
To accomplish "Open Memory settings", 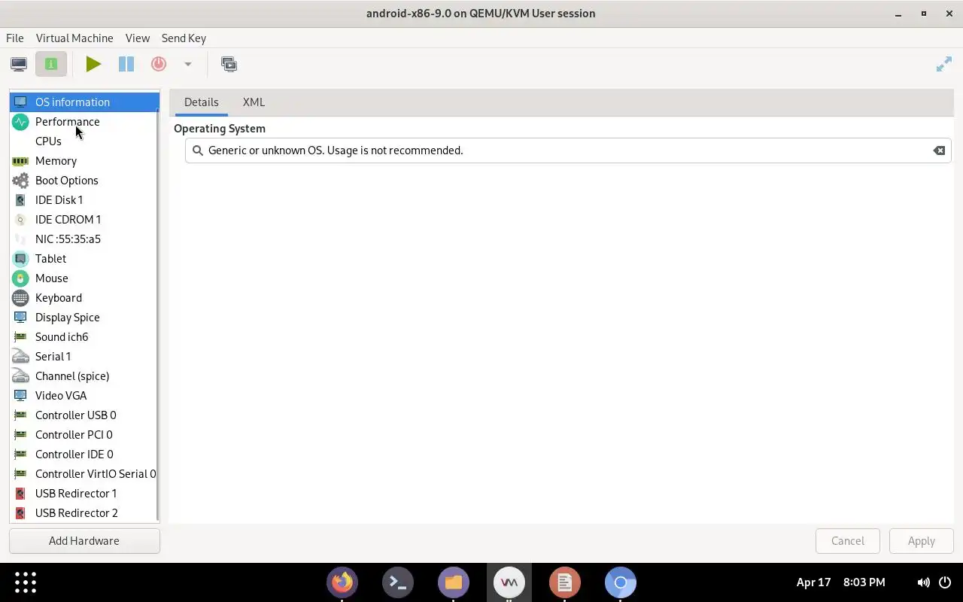I will (84, 160).
